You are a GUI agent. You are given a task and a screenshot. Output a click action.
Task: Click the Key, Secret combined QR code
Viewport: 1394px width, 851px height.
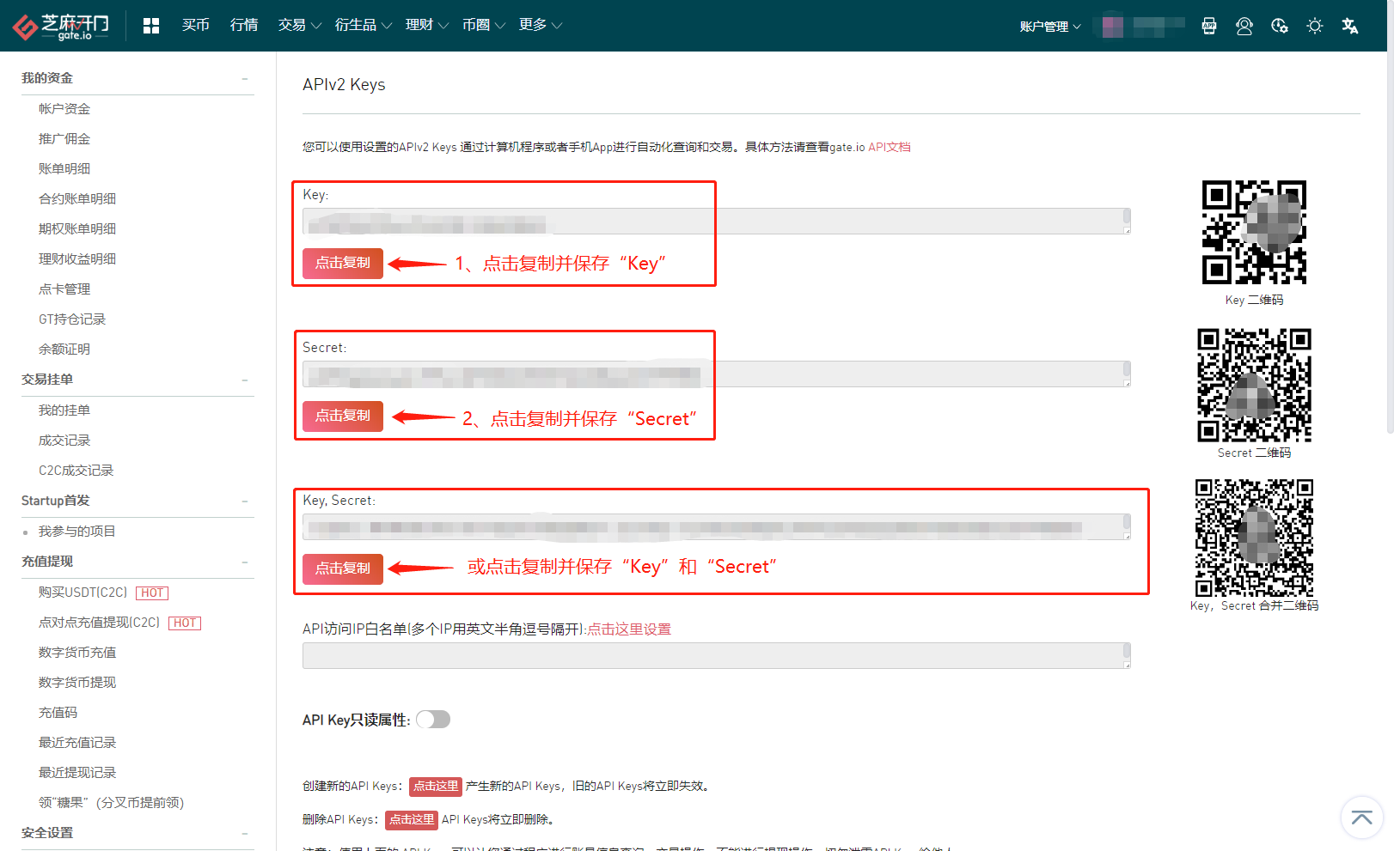[x=1254, y=538]
